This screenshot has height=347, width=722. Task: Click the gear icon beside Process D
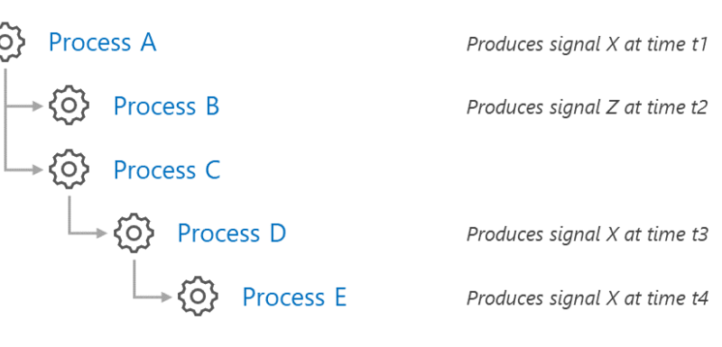pyautogui.click(x=134, y=233)
